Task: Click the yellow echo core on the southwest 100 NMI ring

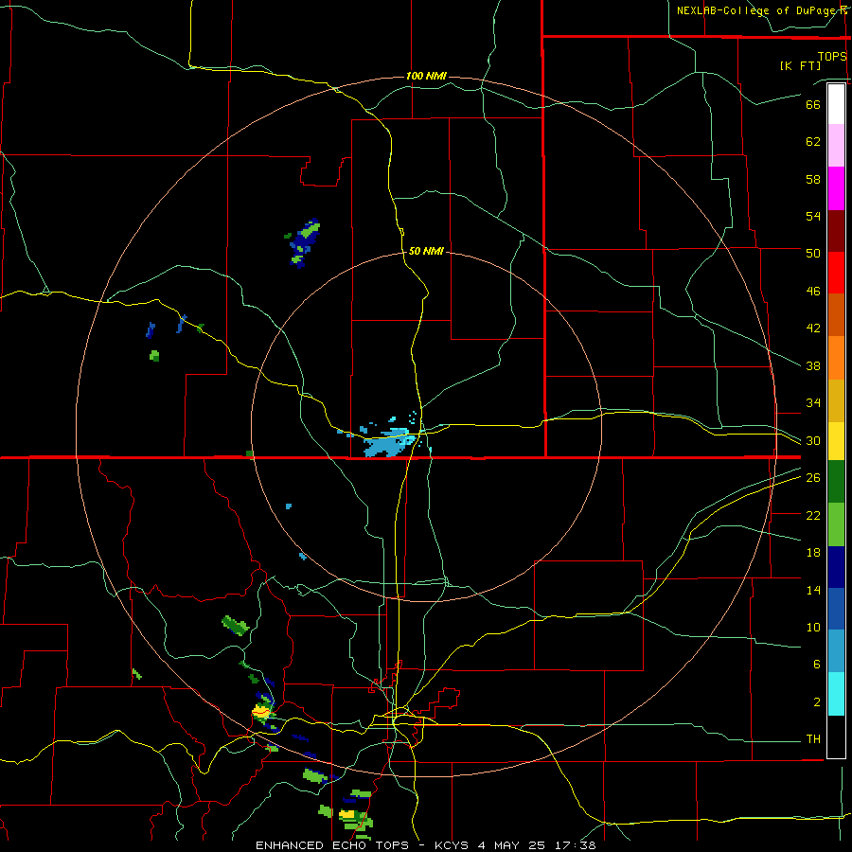Action: 261,711
